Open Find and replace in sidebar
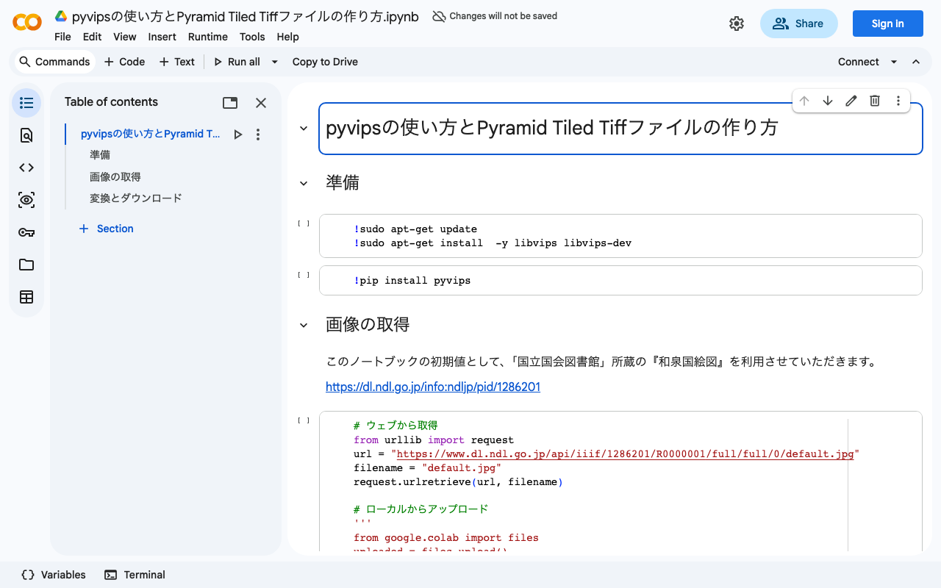The height and width of the screenshot is (588, 941). (26, 135)
